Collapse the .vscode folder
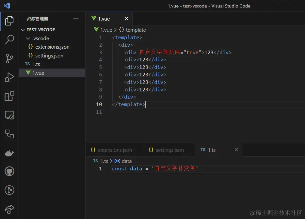The height and width of the screenshot is (219, 305). click(28, 39)
